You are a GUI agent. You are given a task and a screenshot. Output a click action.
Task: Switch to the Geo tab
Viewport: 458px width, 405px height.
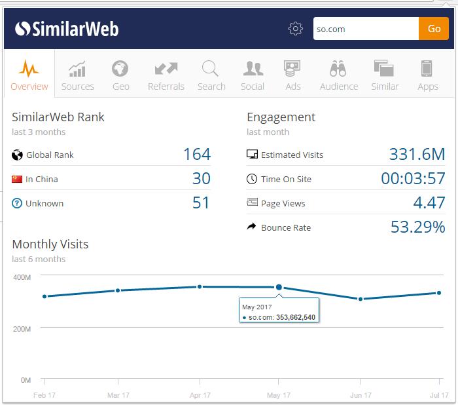(120, 75)
